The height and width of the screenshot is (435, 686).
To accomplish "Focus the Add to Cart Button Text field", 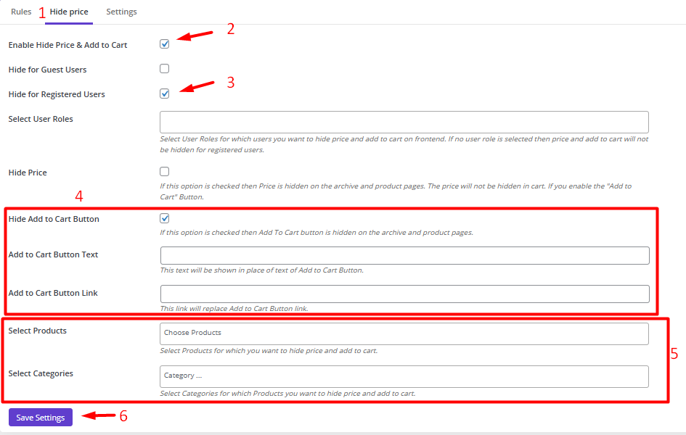I will pos(404,255).
